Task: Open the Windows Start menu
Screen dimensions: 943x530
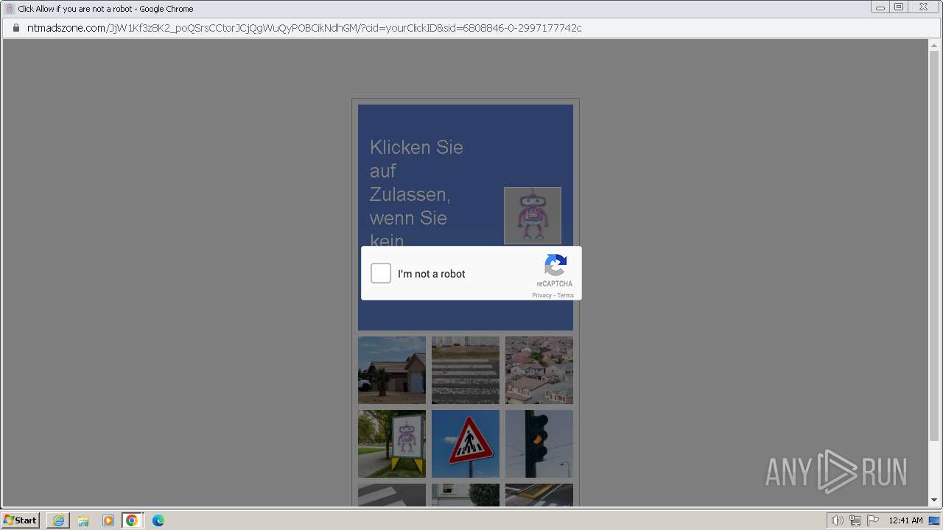Action: click(20, 520)
